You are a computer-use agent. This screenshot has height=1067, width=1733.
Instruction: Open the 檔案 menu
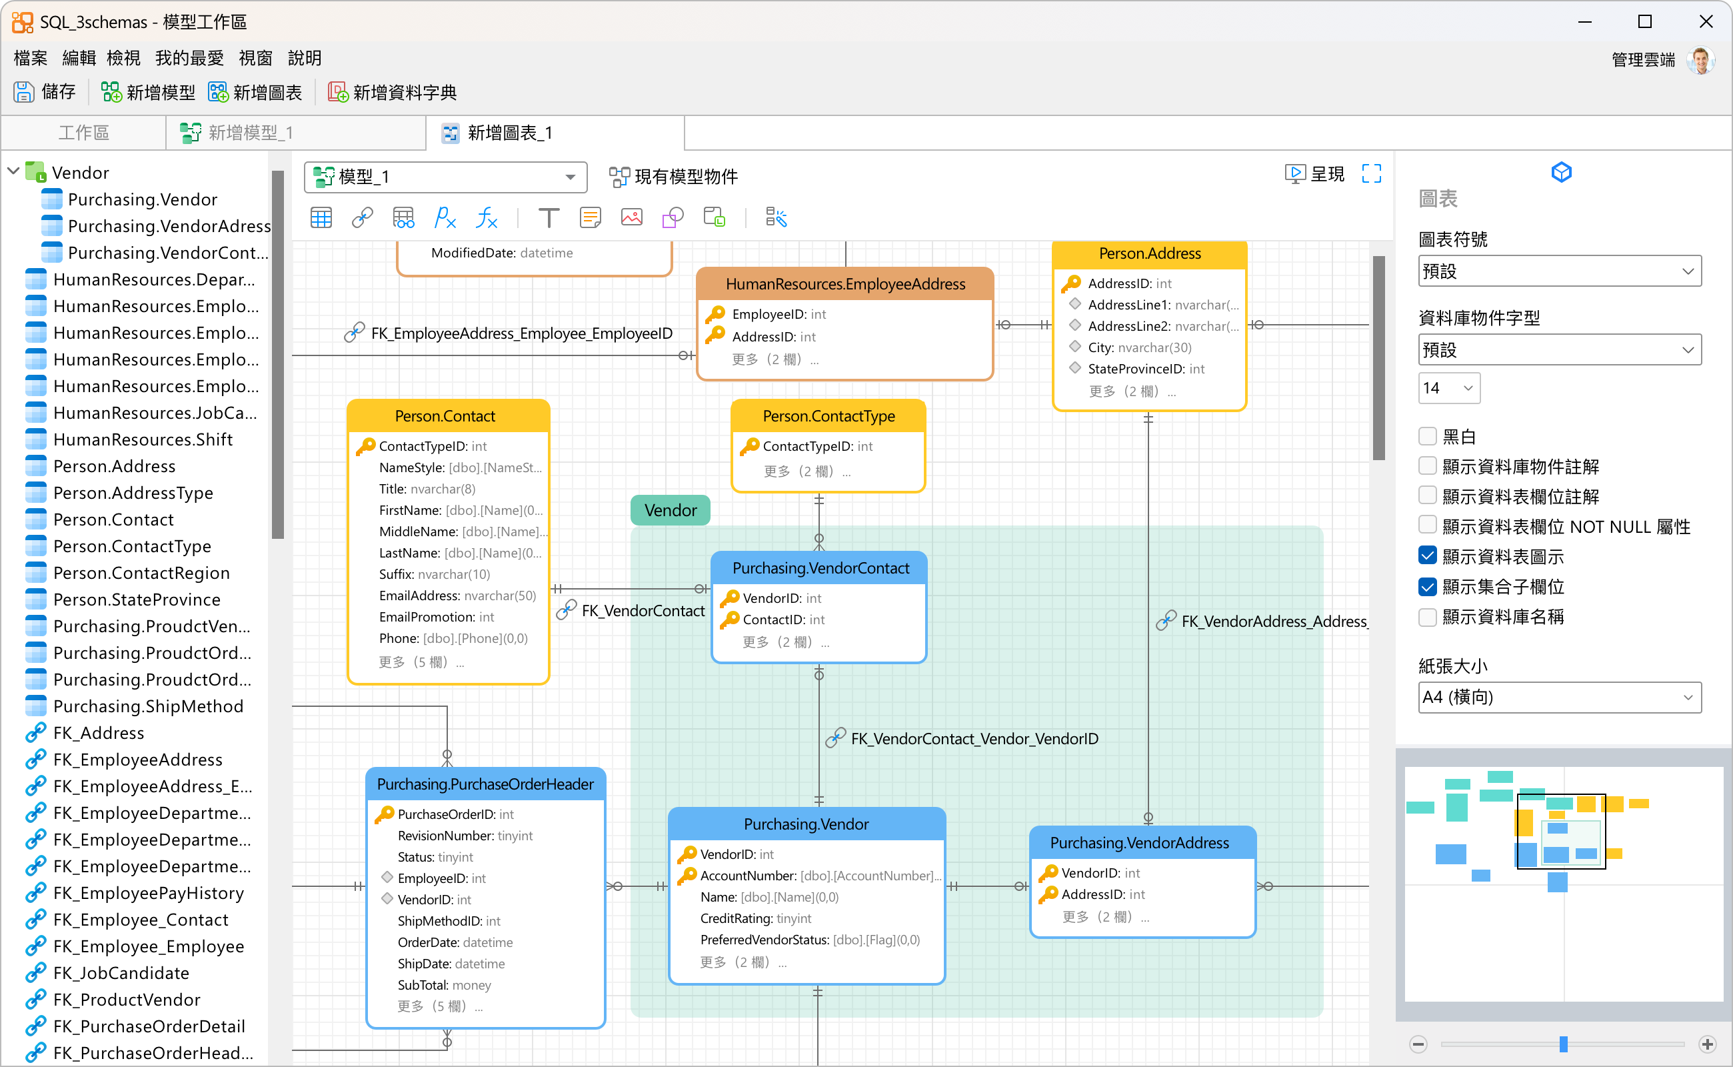click(x=31, y=58)
